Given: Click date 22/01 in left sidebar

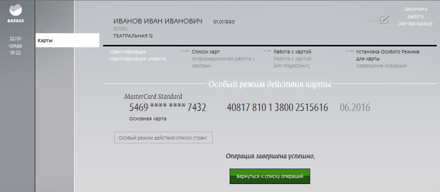Looking at the screenshot, I should 16,39.
